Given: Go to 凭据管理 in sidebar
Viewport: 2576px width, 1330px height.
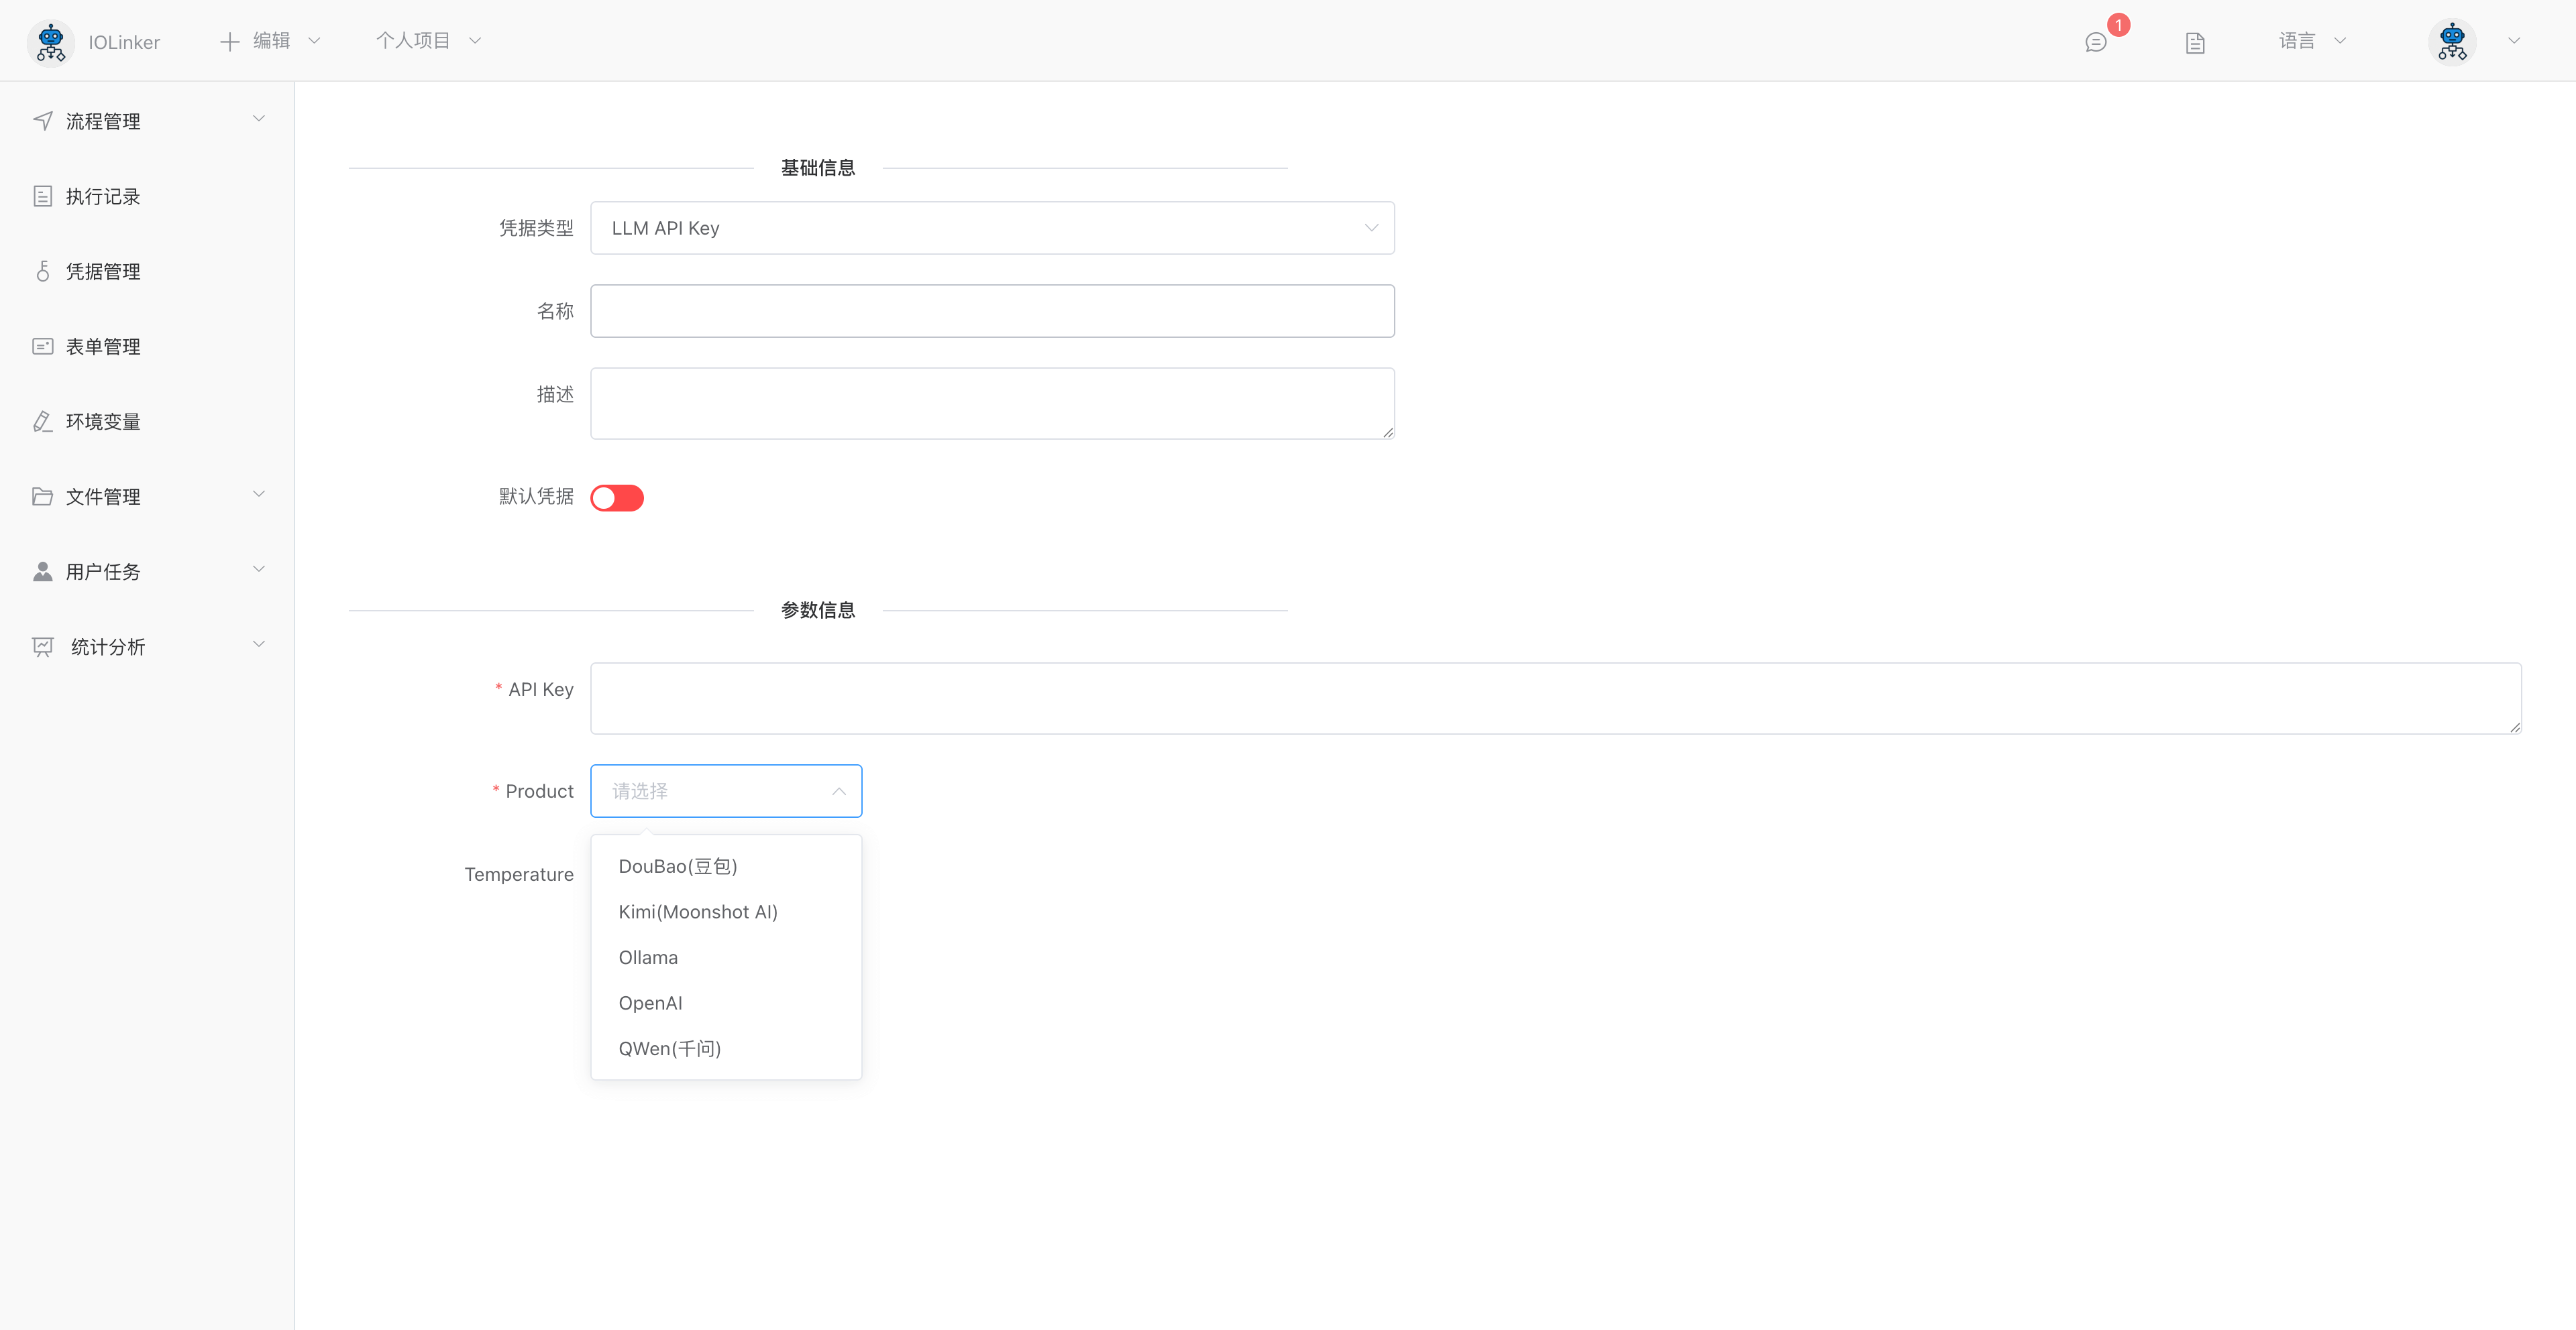Looking at the screenshot, I should click(x=103, y=271).
